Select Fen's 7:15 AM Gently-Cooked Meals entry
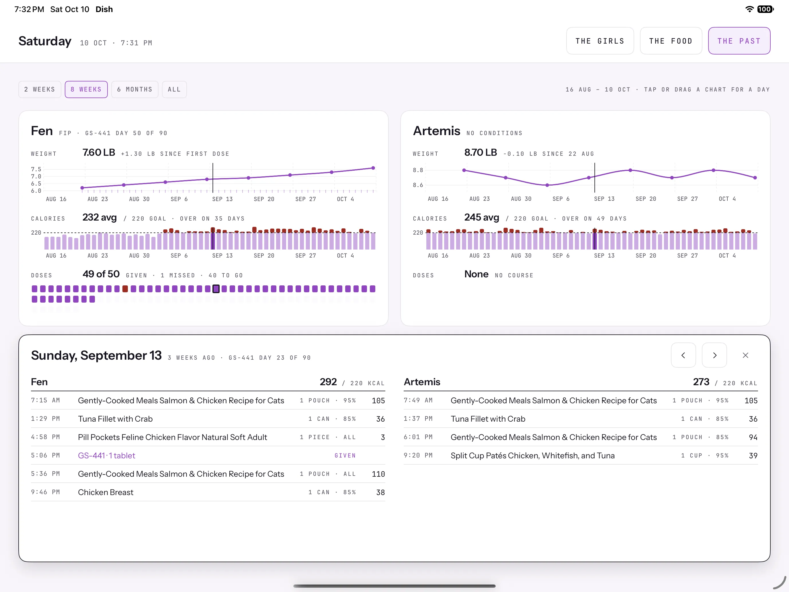This screenshot has width=789, height=592. [x=208, y=400]
